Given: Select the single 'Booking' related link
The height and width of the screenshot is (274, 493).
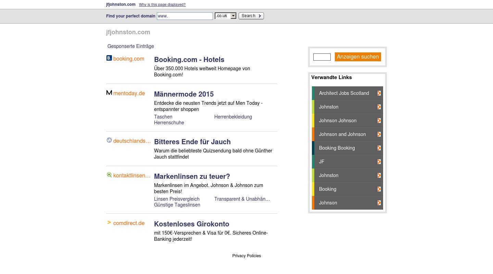Looking at the screenshot, I should point(347,189).
